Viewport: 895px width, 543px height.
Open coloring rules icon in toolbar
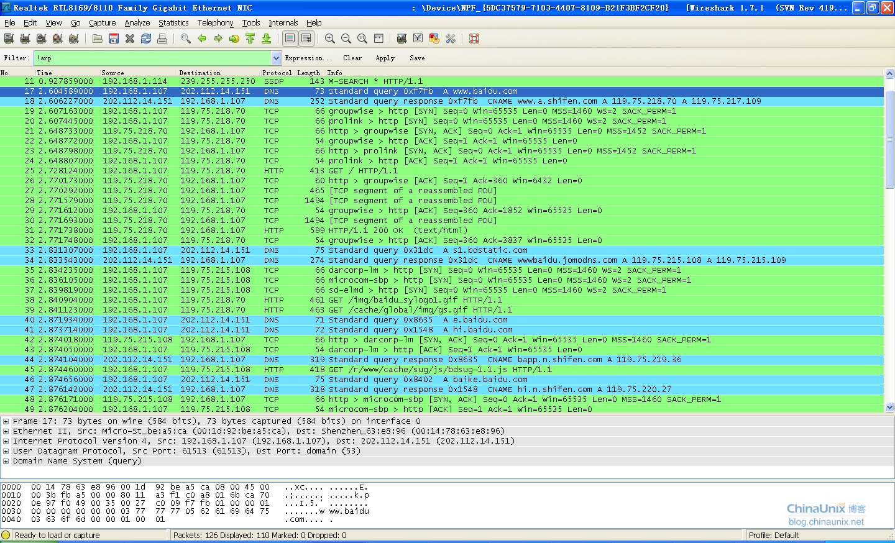(x=434, y=39)
